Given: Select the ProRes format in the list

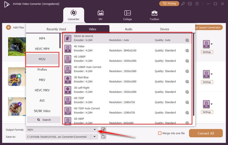Looking at the screenshot, I should pos(42,70).
